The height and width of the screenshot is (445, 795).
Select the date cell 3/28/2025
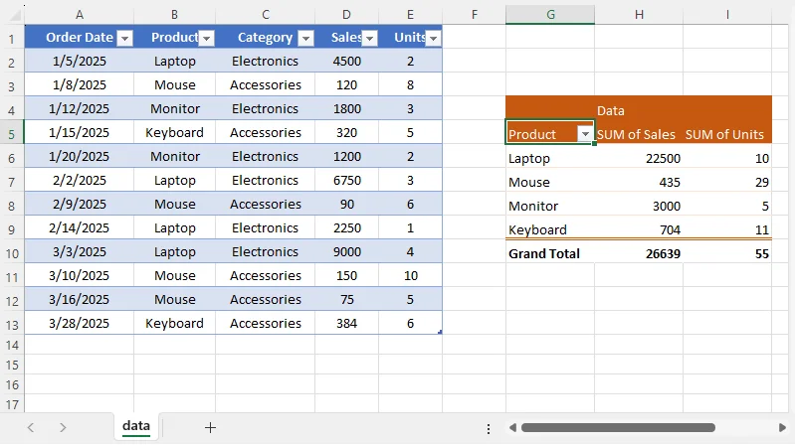(80, 323)
